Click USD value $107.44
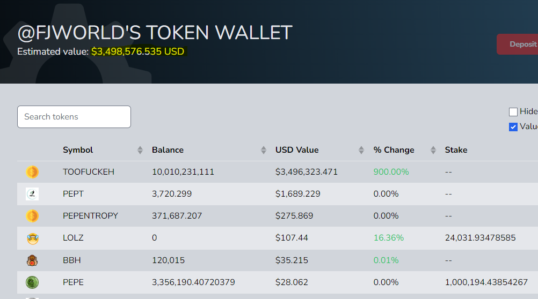 (x=292, y=238)
